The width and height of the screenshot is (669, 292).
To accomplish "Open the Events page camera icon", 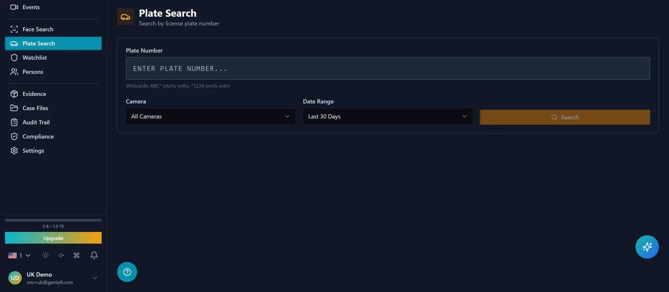I will click(14, 7).
